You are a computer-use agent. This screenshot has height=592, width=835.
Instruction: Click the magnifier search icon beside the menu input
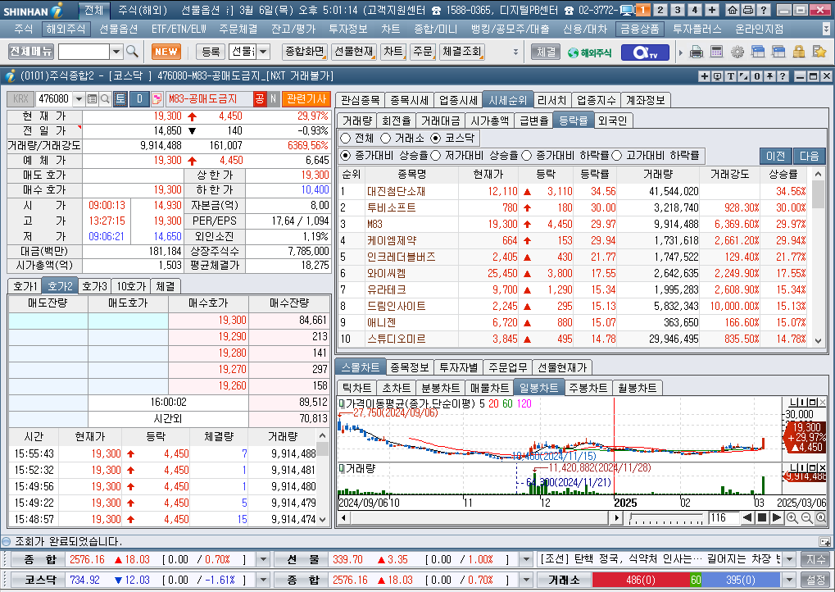pos(132,52)
